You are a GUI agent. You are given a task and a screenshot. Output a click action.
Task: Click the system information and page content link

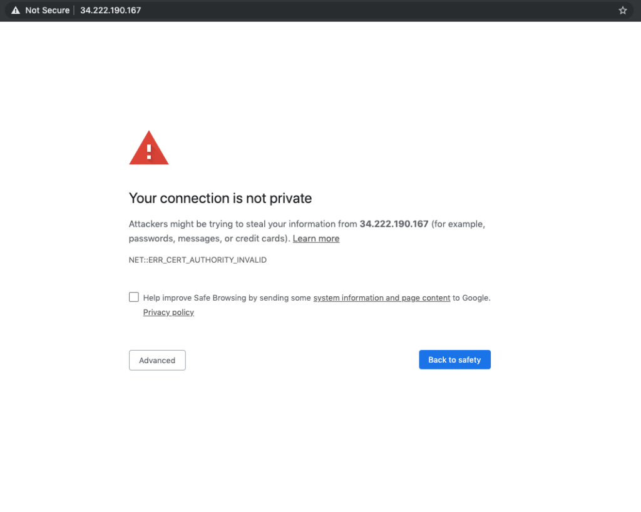[x=381, y=298]
